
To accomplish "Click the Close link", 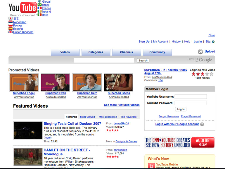I will click(212, 35).
